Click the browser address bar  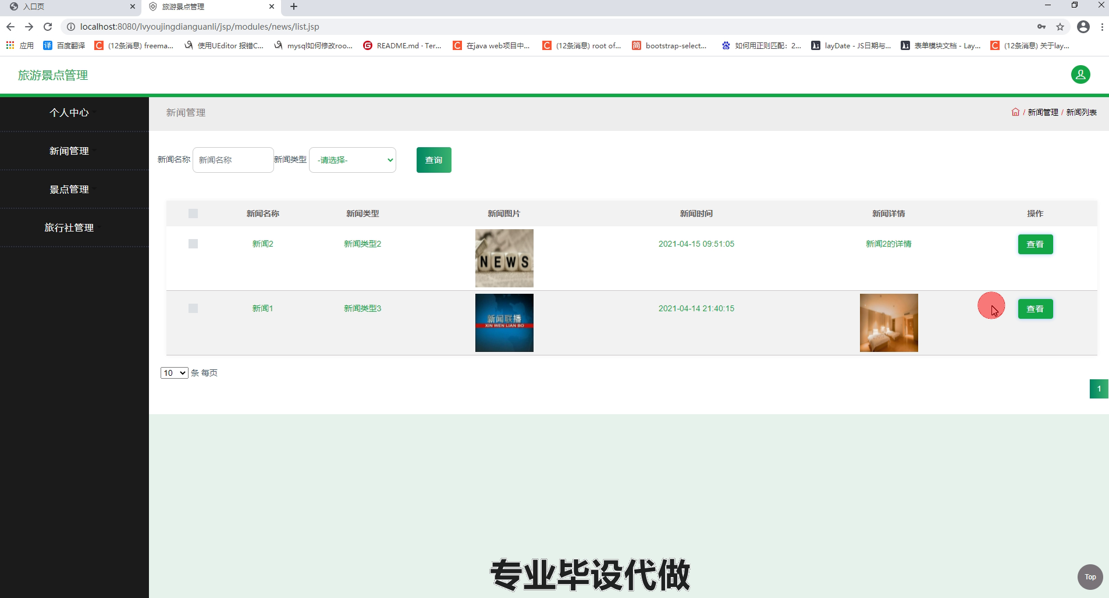547,27
